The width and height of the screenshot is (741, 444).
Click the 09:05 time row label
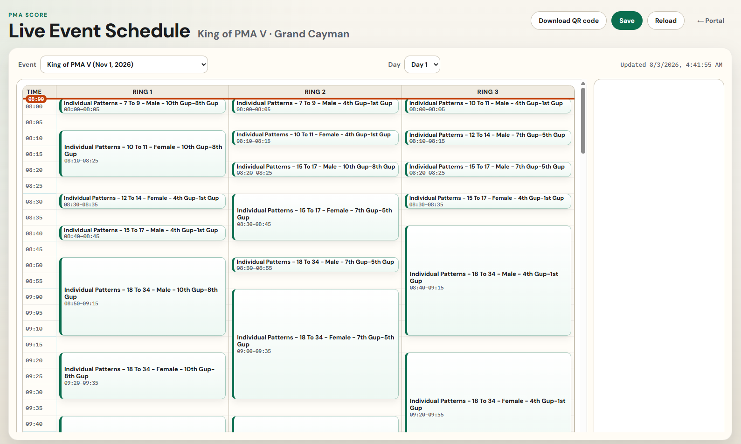click(34, 313)
